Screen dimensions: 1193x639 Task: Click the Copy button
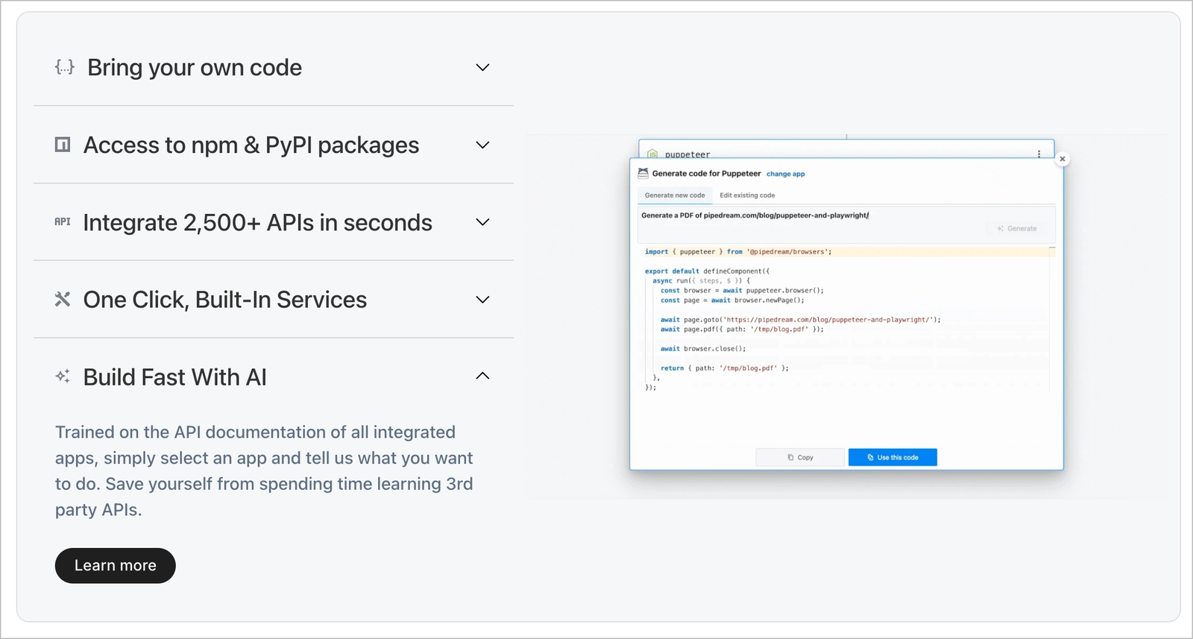point(800,457)
